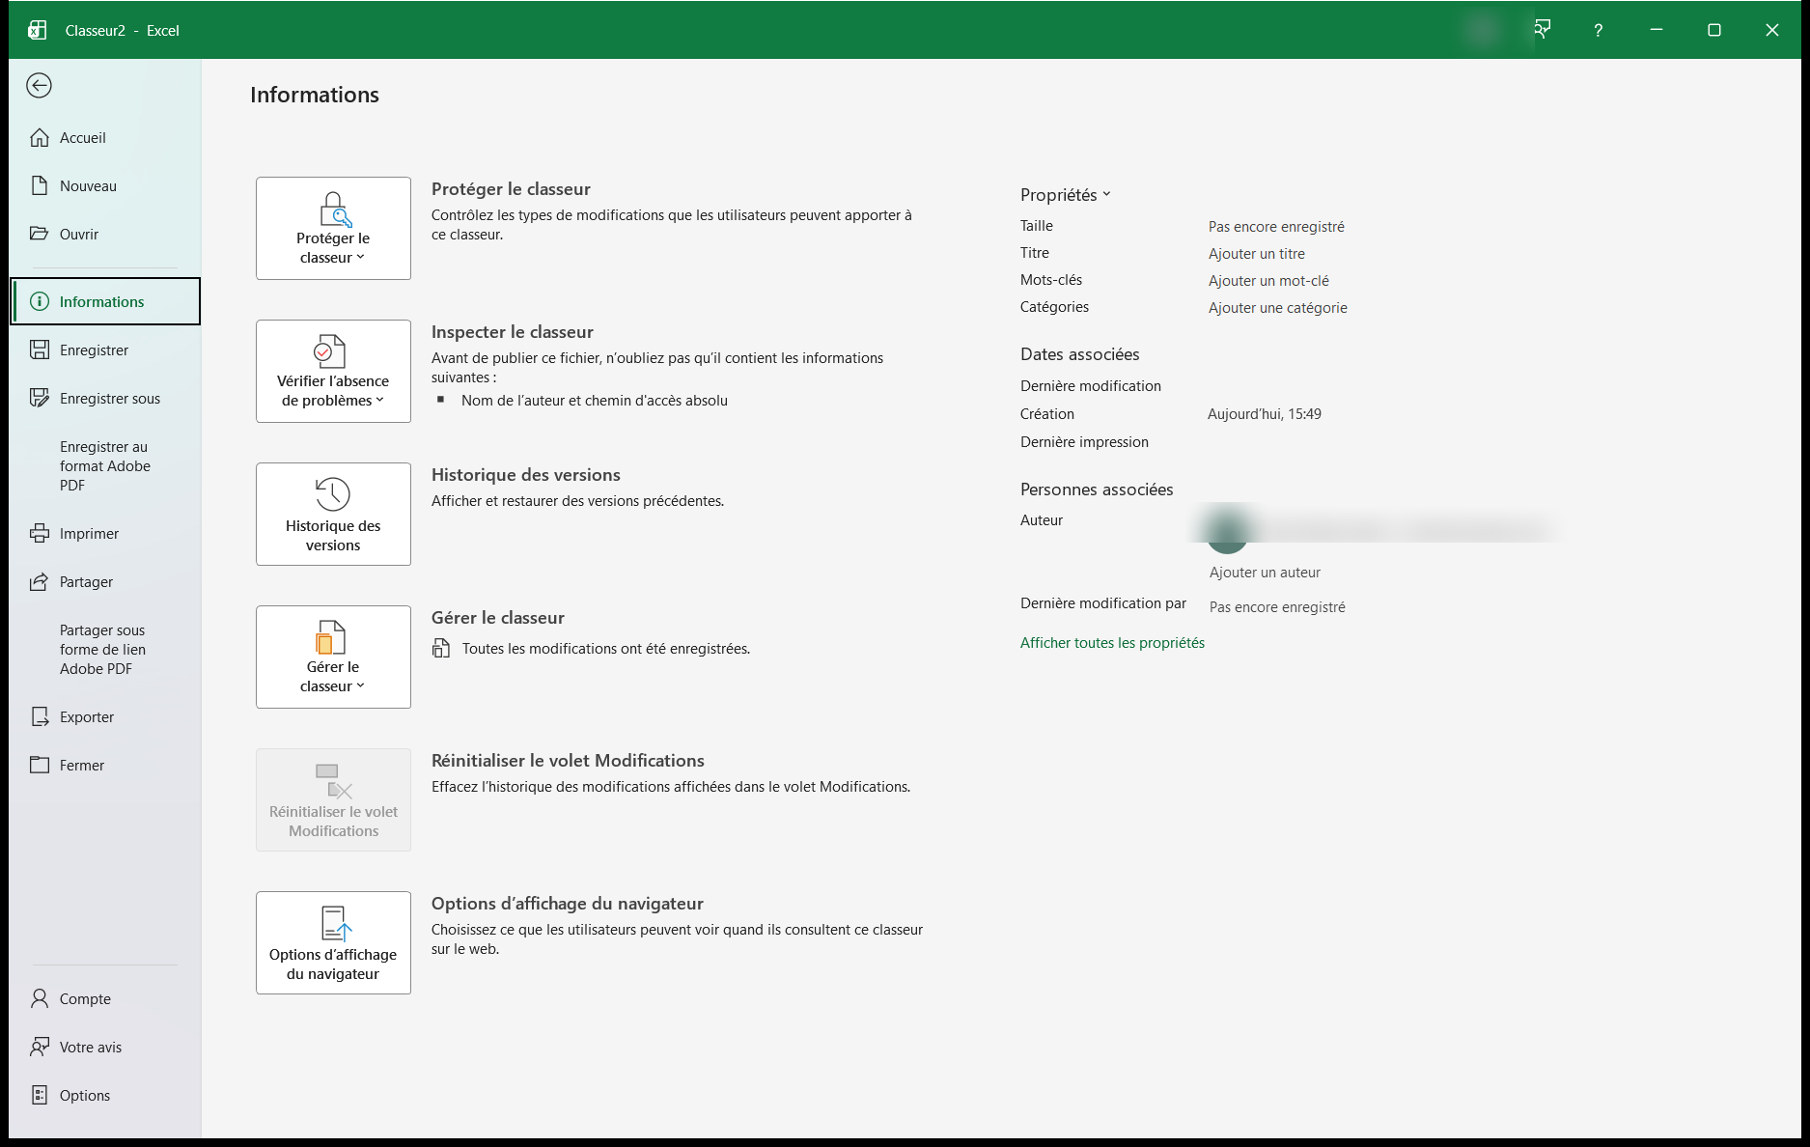Click Fermer to close workbook
This screenshot has width=1810, height=1147.
point(105,766)
